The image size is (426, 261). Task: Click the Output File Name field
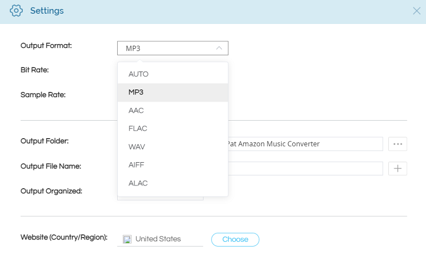(x=305, y=169)
